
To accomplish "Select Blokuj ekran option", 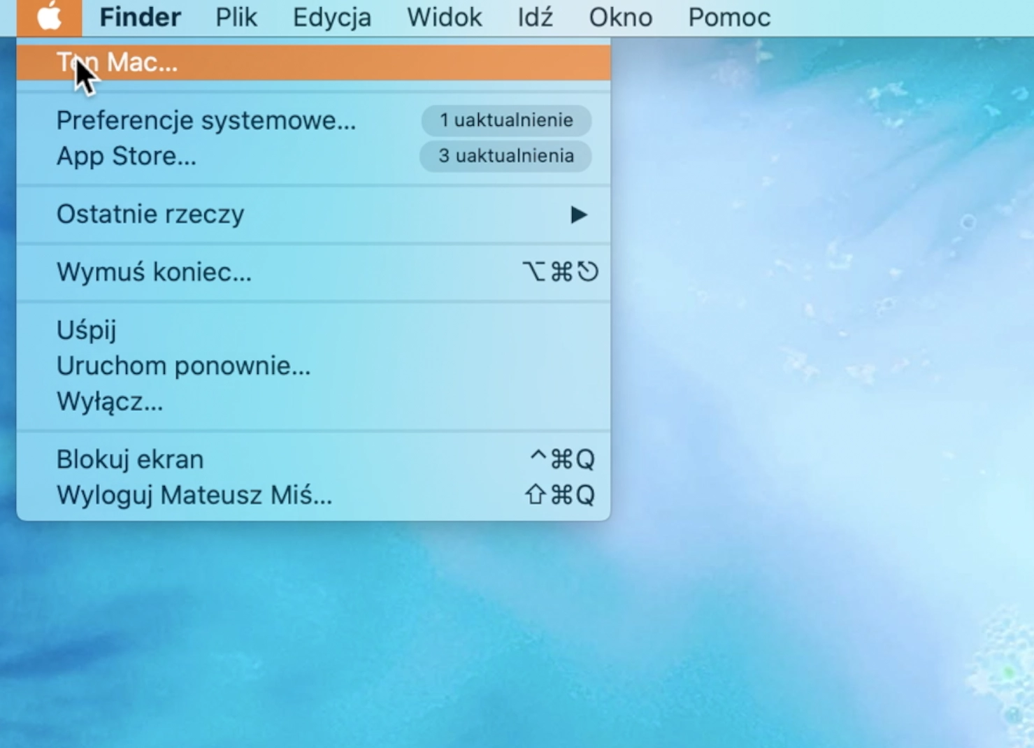I will pos(313,459).
